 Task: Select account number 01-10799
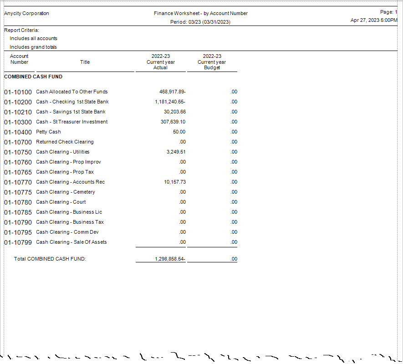pyautogui.click(x=18, y=242)
